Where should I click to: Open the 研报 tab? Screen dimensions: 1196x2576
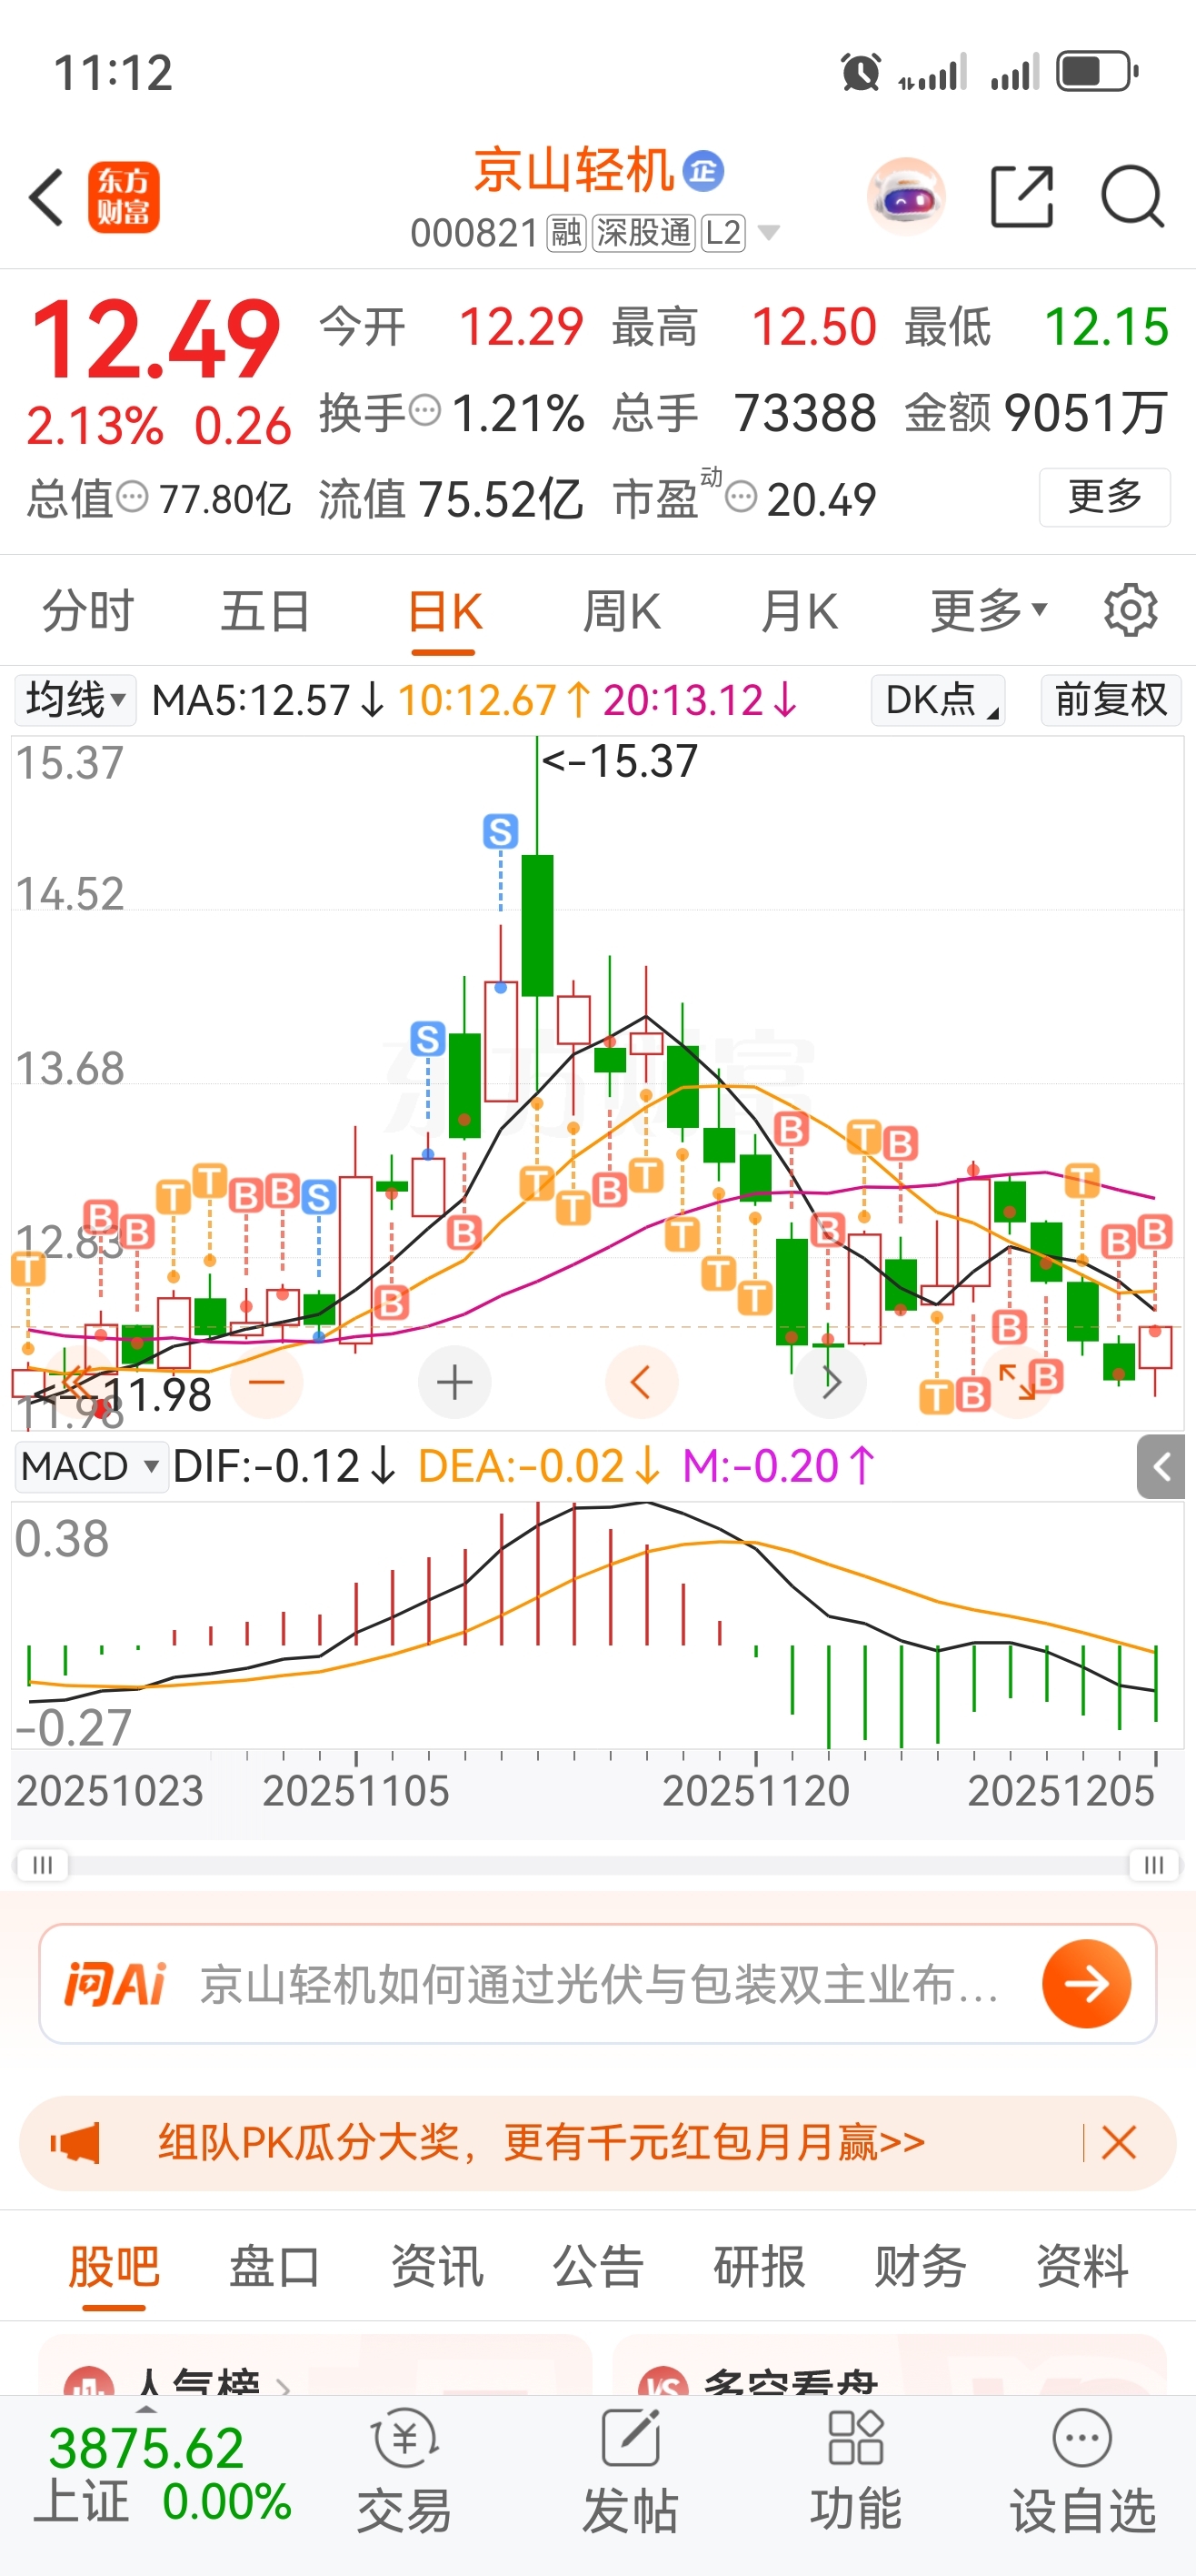[x=760, y=2265]
